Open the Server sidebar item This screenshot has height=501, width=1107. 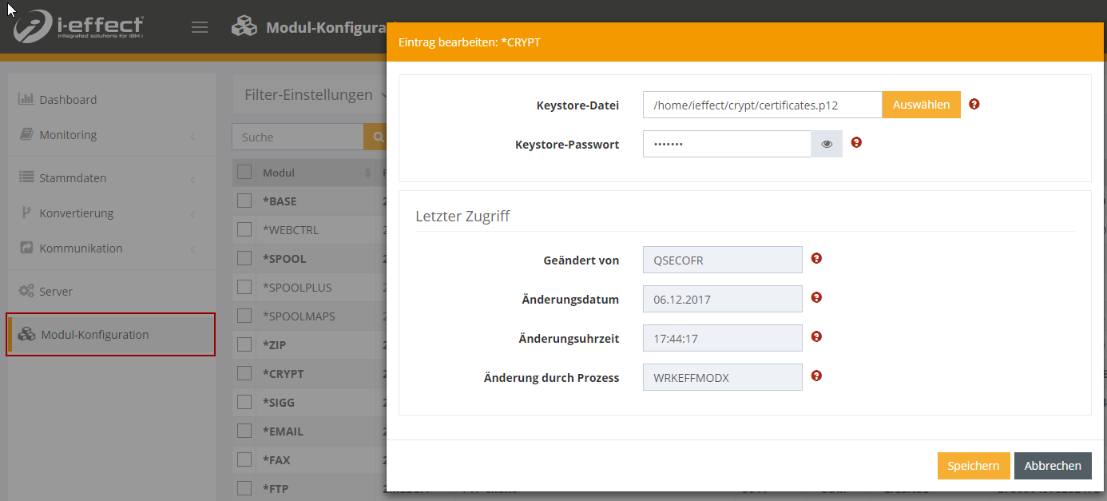(56, 292)
